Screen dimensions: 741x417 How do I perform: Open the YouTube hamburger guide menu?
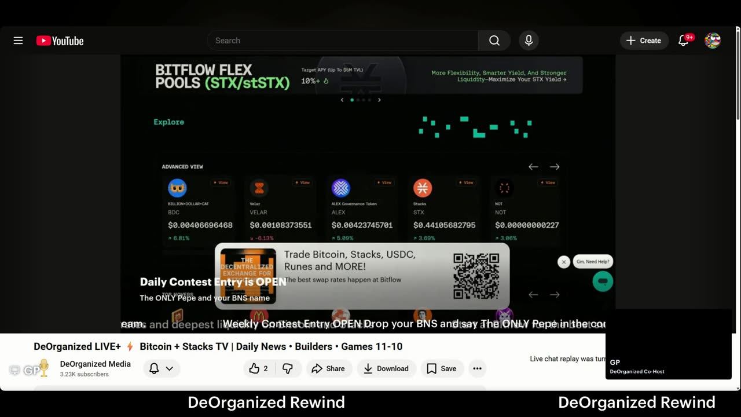point(18,41)
